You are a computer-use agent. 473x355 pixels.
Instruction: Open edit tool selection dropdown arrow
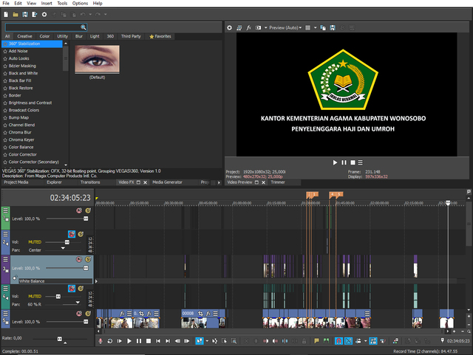(x=207, y=341)
